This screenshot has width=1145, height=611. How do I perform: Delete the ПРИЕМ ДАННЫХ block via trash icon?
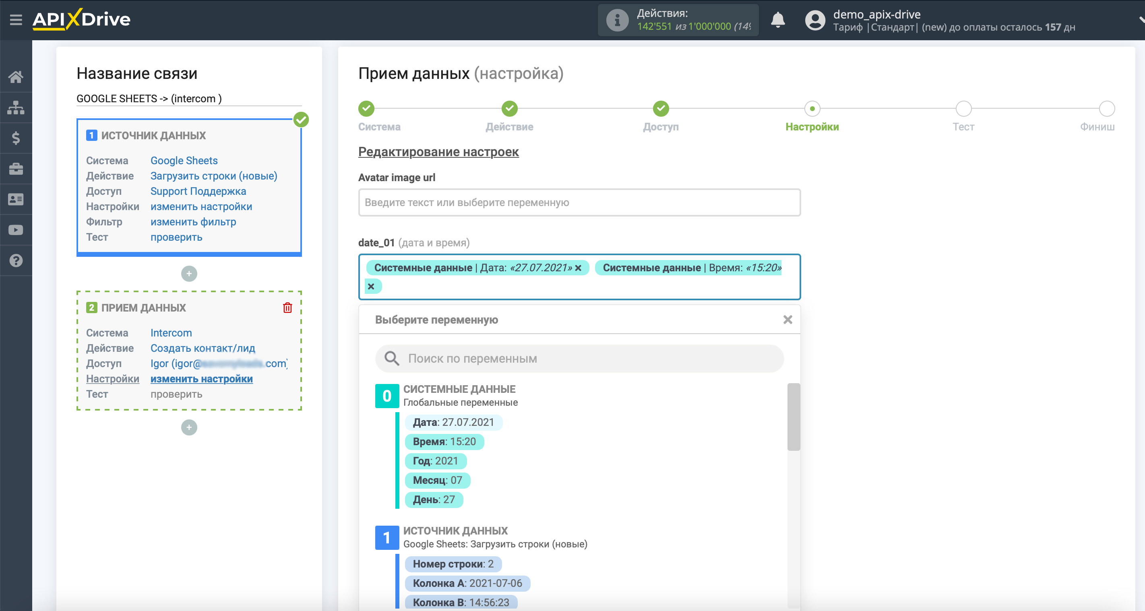[x=287, y=308]
